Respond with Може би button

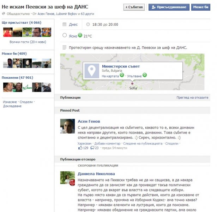tap(201, 7)
